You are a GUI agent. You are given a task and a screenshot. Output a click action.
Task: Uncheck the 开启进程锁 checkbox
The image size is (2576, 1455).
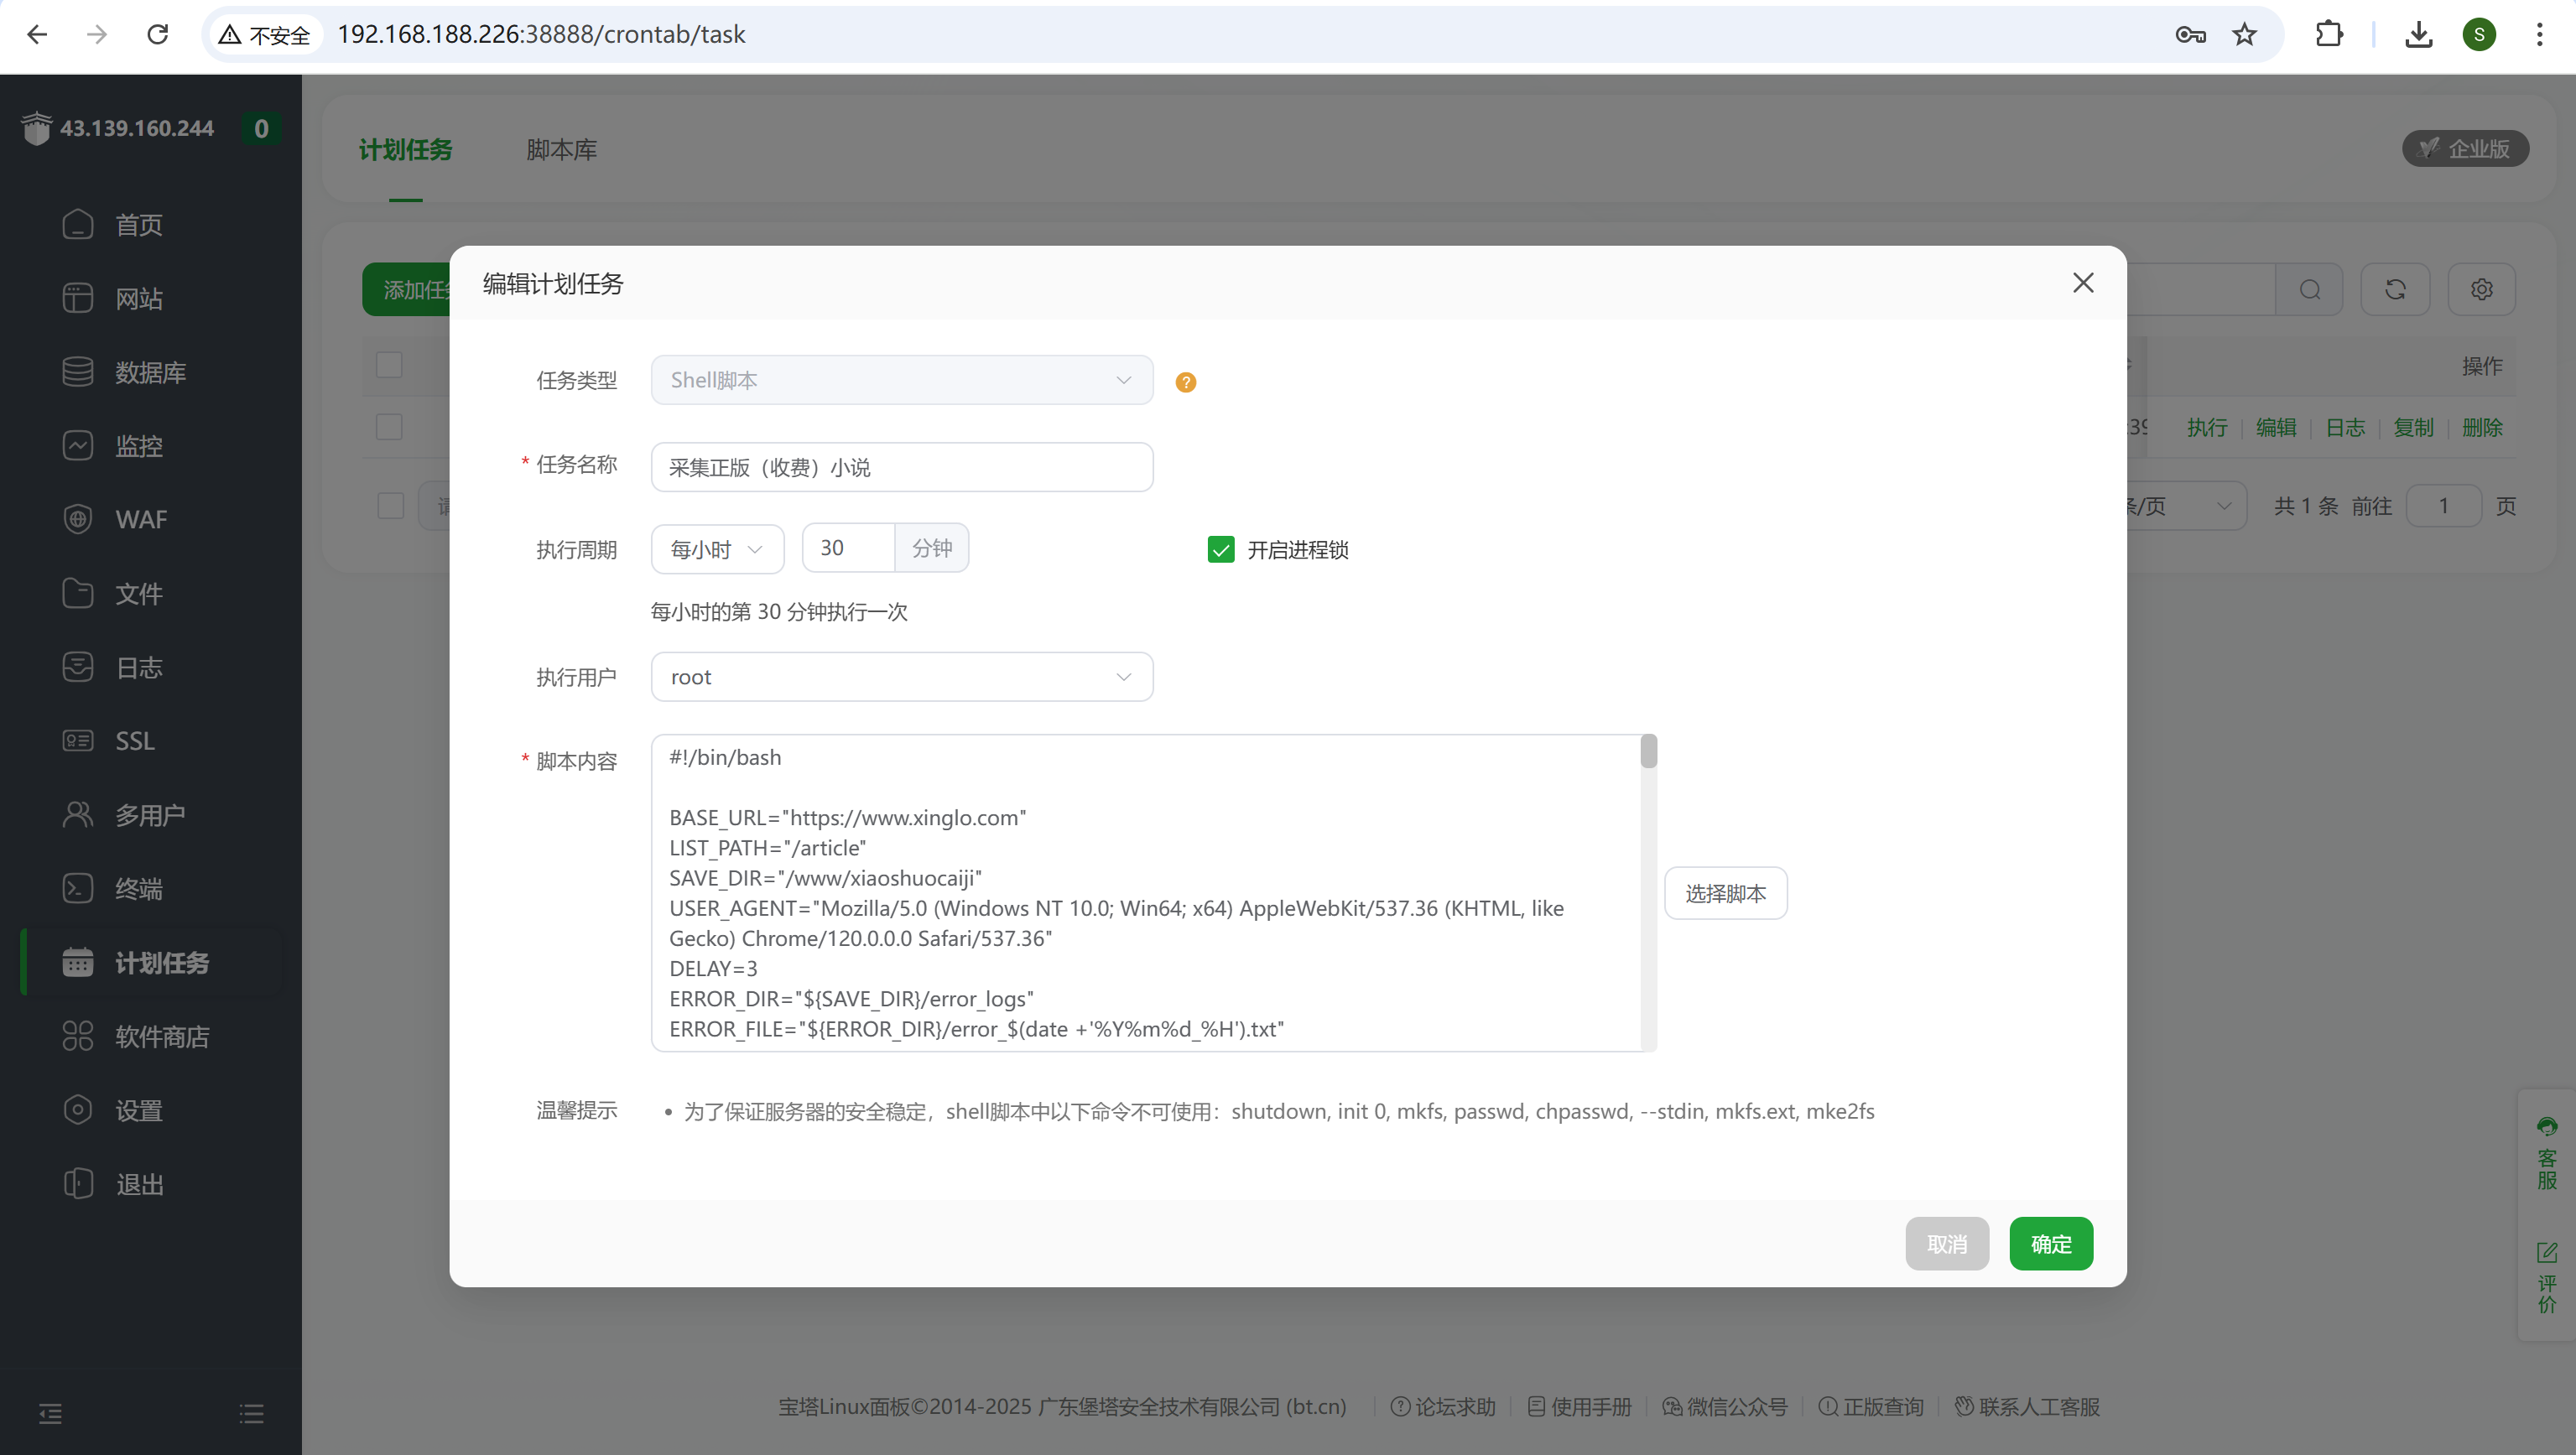pos(1220,549)
